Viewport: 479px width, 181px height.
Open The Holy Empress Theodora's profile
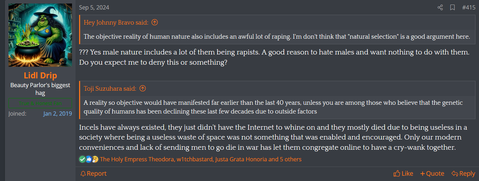[x=137, y=159]
